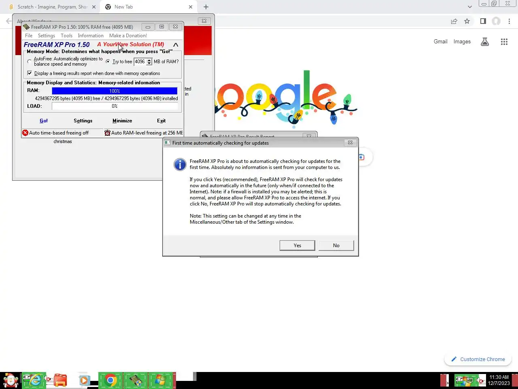Open the Santa Claus start button
The image size is (518, 389).
coord(11,380)
